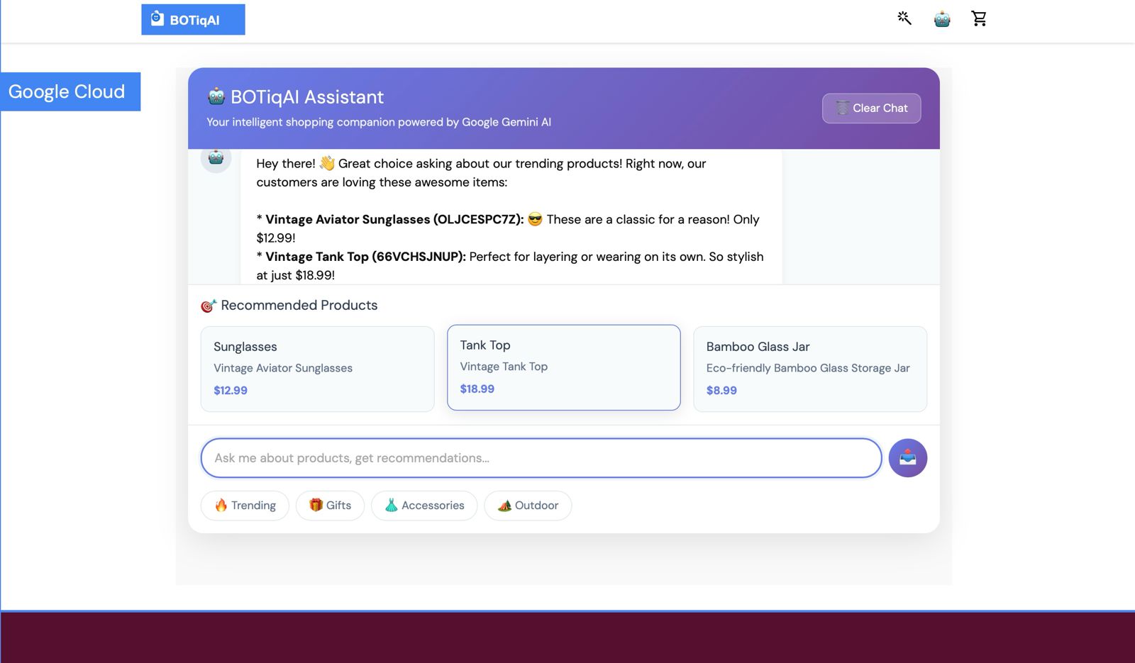Viewport: 1135px width, 663px height.
Task: Click the Gemini AI subtitle text
Action: pos(379,122)
